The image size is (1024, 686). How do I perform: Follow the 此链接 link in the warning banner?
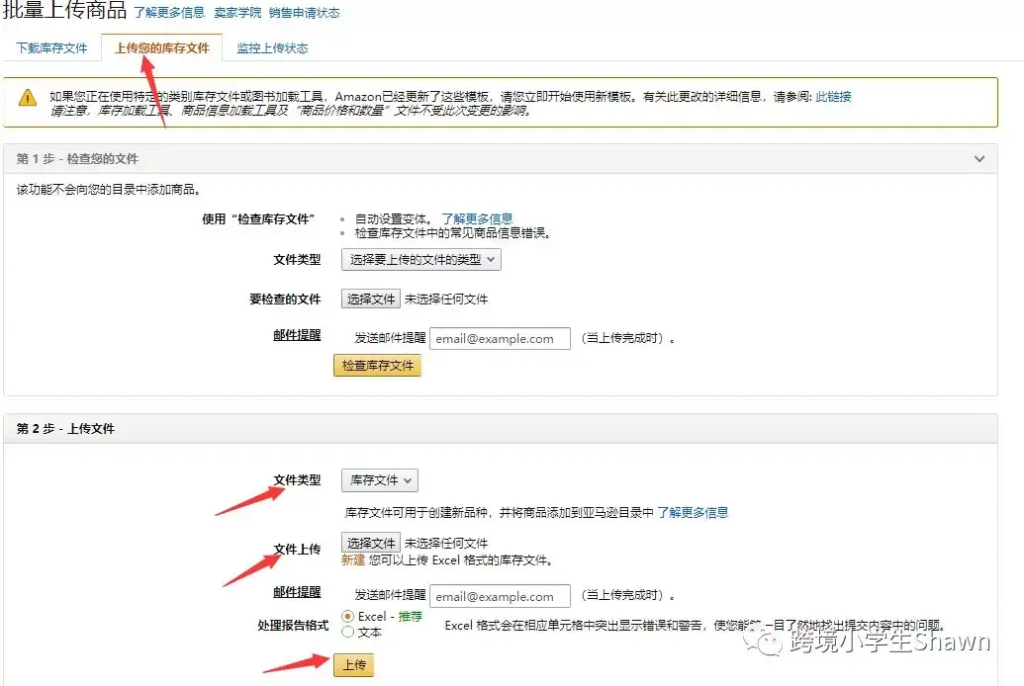point(833,97)
